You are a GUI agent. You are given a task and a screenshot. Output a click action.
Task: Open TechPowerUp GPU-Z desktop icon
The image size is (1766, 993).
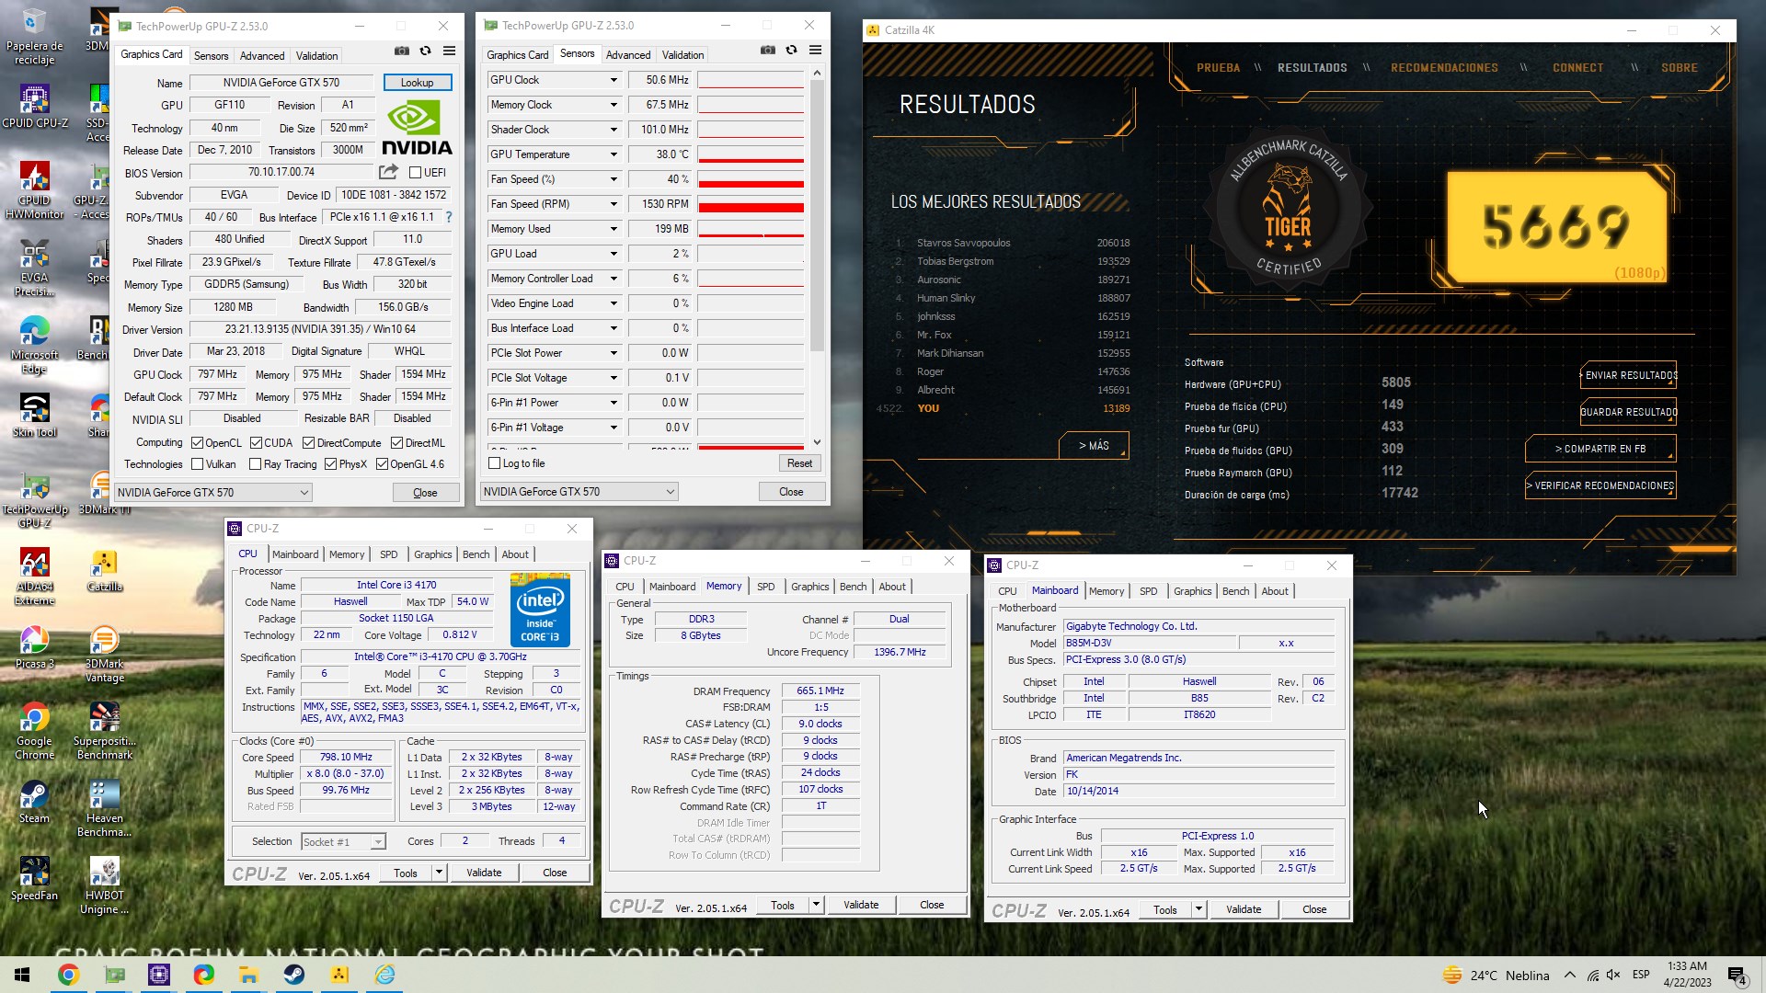[35, 501]
